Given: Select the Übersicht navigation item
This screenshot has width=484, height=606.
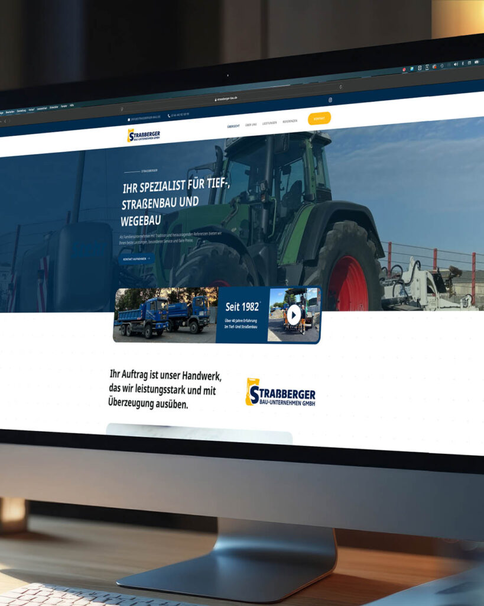Looking at the screenshot, I should 233,126.
